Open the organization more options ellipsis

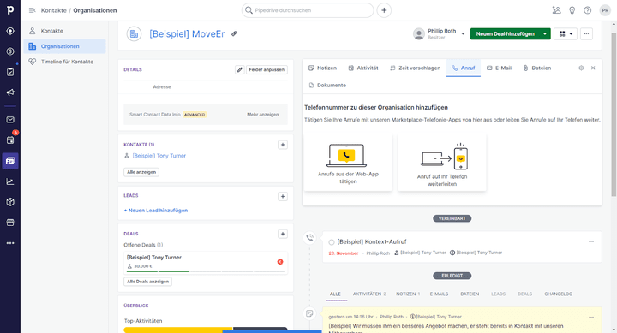click(586, 33)
